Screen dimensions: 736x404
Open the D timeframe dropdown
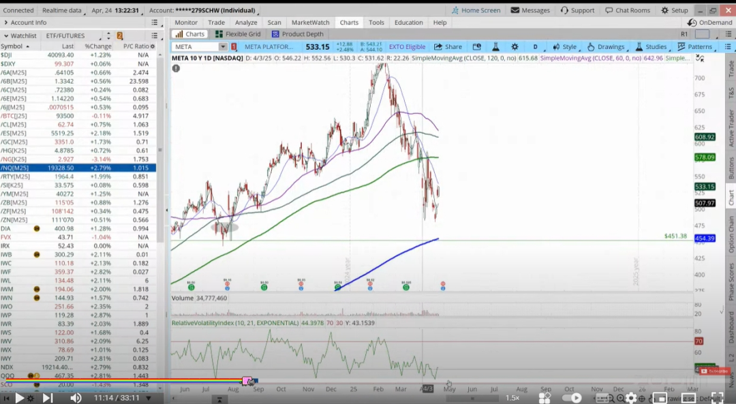pos(535,46)
